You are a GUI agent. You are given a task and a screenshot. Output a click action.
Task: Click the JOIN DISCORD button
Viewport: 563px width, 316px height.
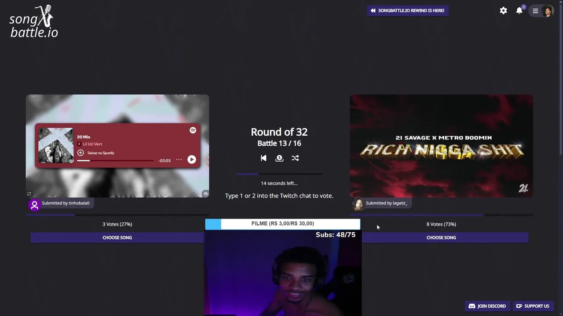[487, 306]
